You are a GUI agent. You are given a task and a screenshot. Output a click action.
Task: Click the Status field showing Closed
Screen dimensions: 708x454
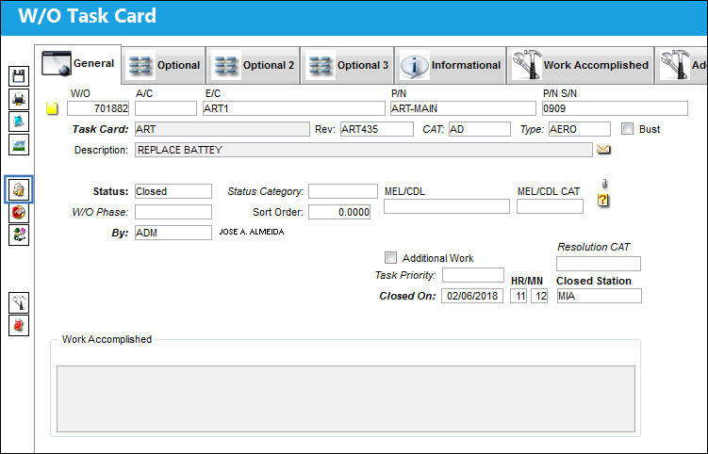click(x=173, y=191)
